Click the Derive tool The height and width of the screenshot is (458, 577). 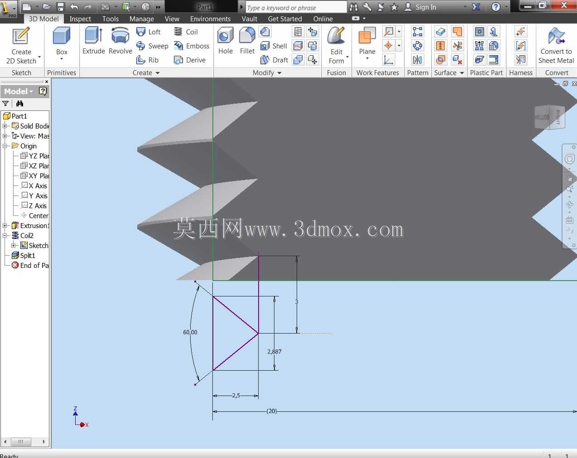(x=190, y=60)
